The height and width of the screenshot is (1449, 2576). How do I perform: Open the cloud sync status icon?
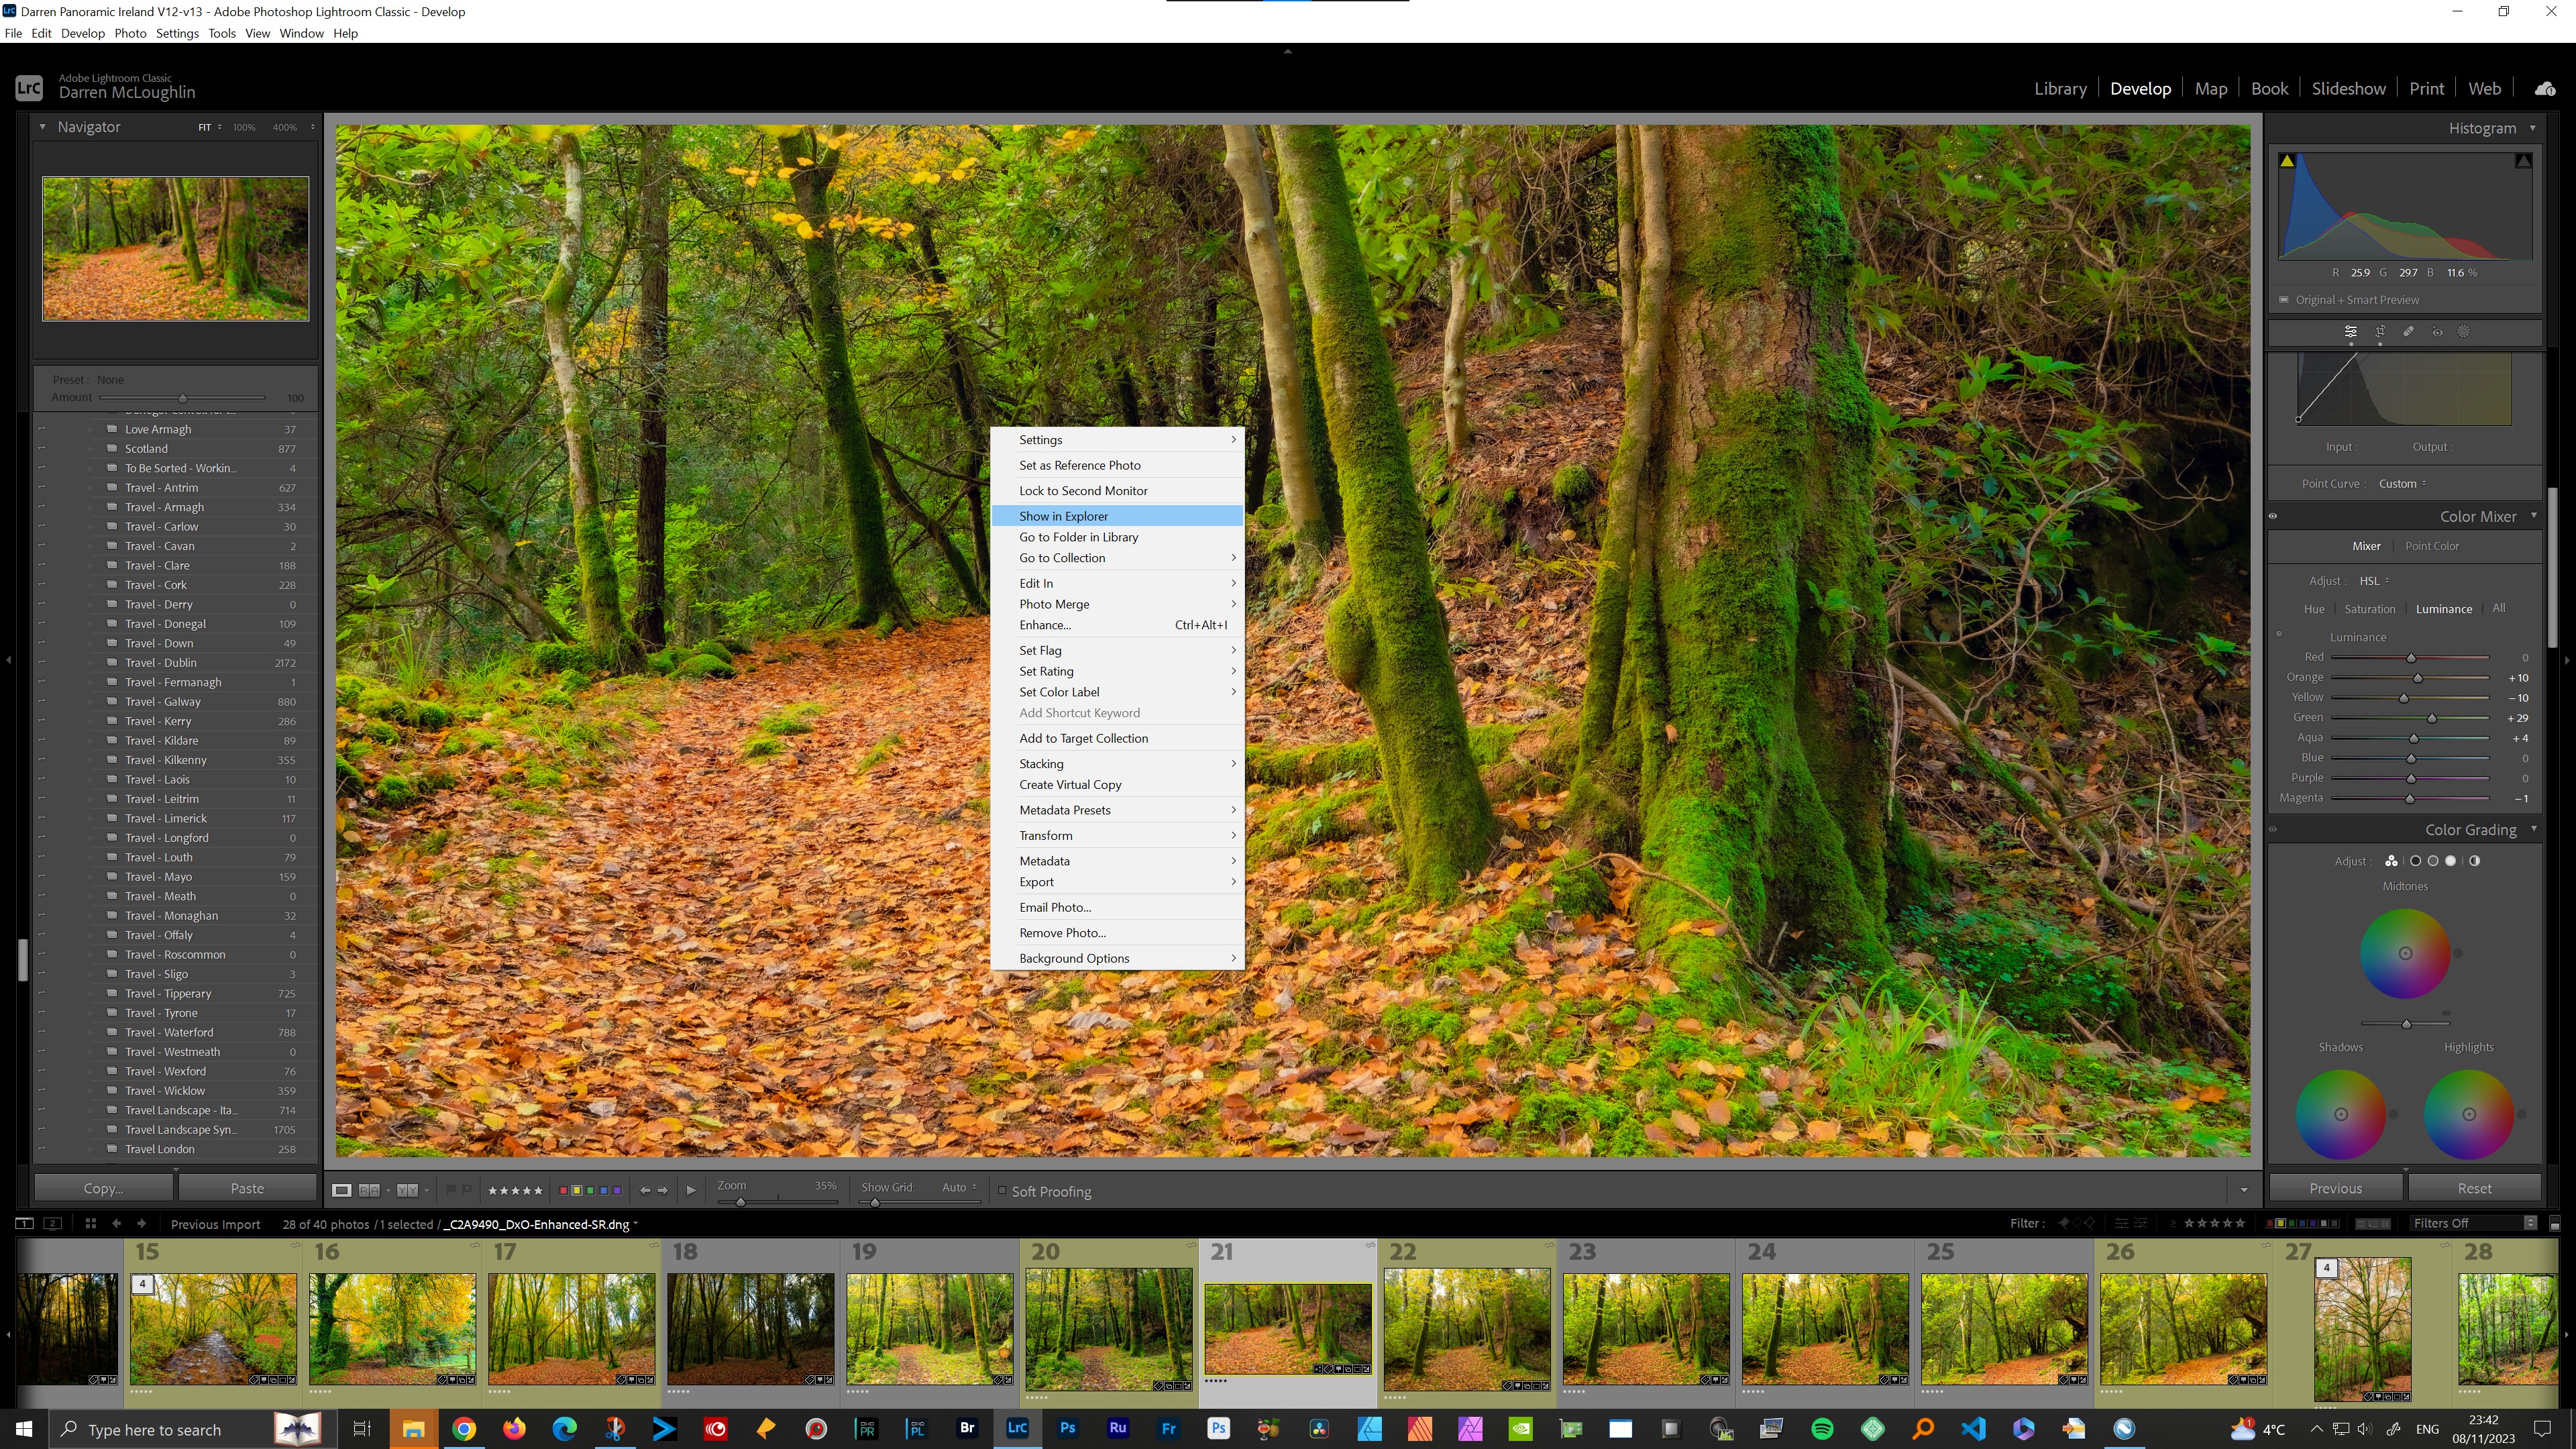(x=2545, y=89)
